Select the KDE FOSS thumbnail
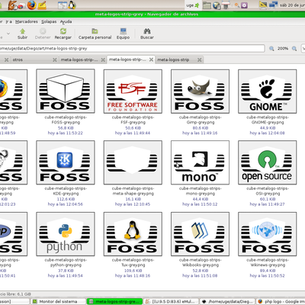The image size is (305, 305). point(66,162)
